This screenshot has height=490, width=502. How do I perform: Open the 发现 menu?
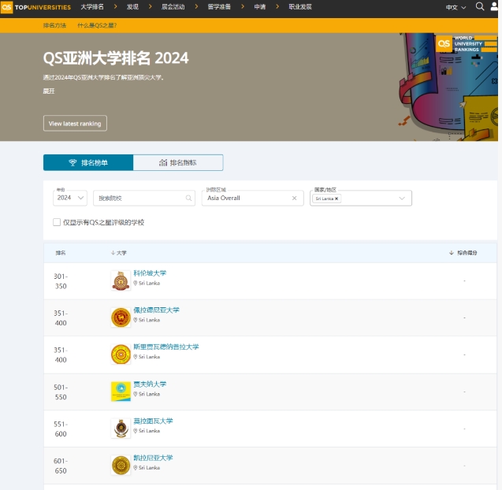tap(132, 7)
